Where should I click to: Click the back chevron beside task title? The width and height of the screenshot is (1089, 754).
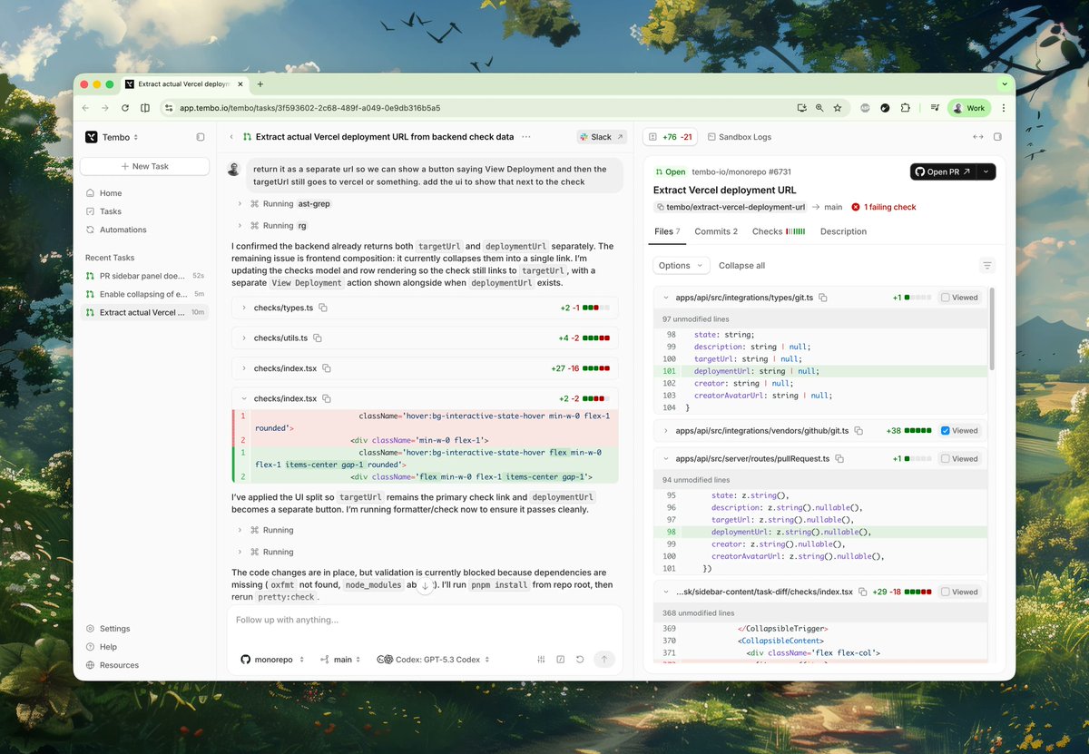[231, 137]
